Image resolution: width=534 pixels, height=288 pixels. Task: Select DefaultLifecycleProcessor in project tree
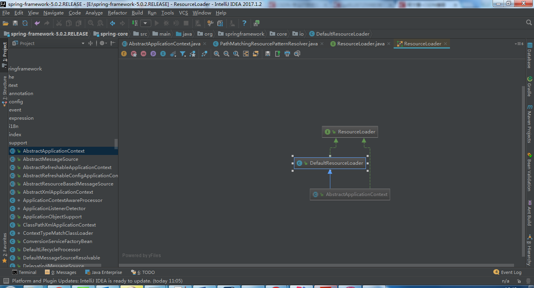tap(52, 250)
